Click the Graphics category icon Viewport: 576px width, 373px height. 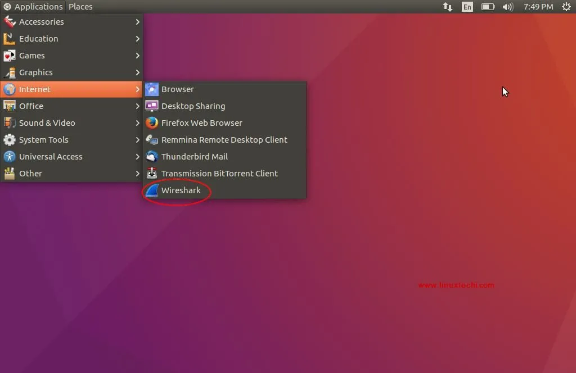point(8,72)
